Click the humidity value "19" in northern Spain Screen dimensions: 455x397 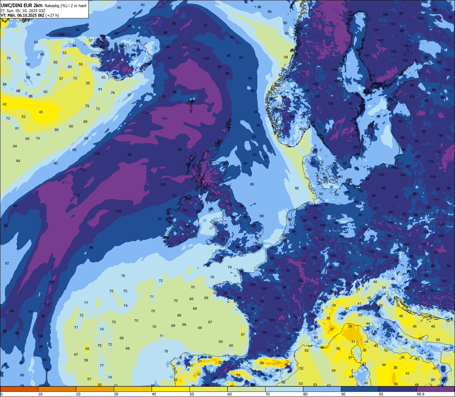point(238,375)
